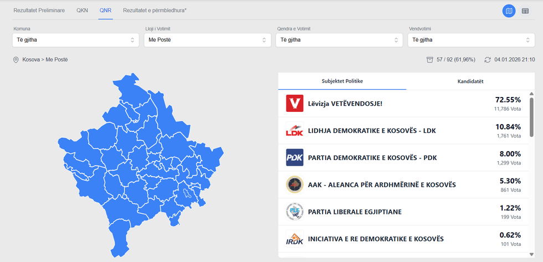Click the Kosovo map region
Screen dimensions: 543x262
coord(139,166)
